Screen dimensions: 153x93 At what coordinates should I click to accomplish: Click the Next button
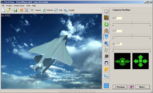pos(142,87)
